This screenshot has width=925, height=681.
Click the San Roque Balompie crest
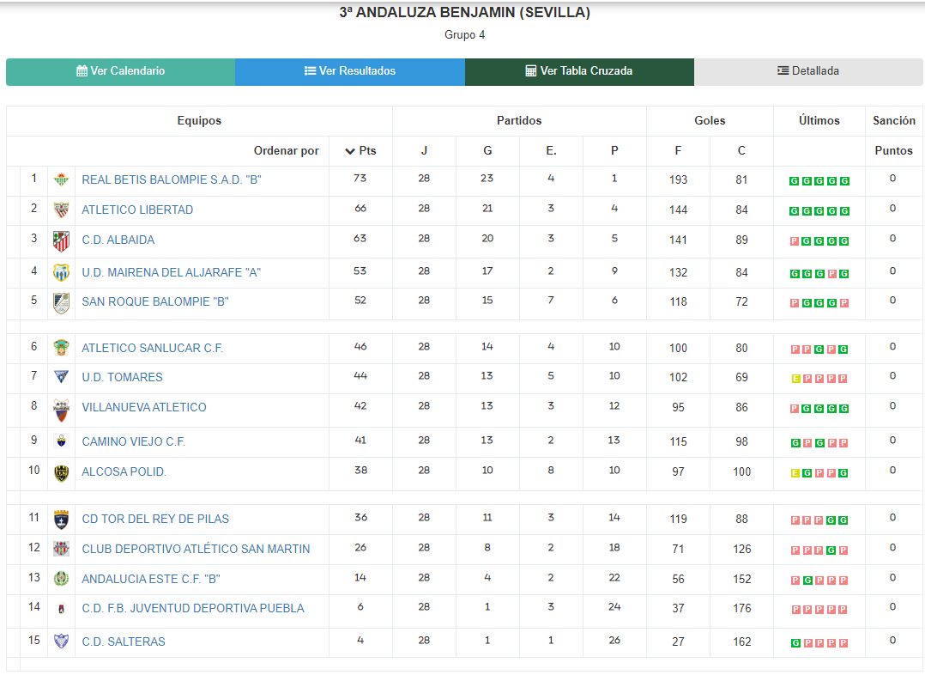[62, 303]
